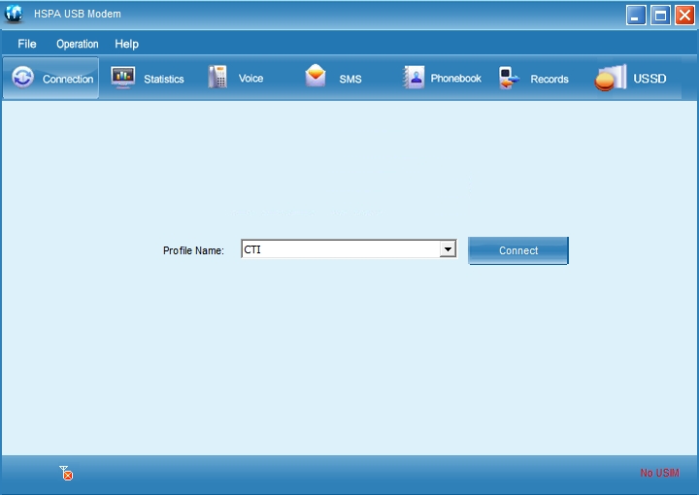The width and height of the screenshot is (699, 495).
Task: Open the USSD icon
Action: (x=611, y=78)
